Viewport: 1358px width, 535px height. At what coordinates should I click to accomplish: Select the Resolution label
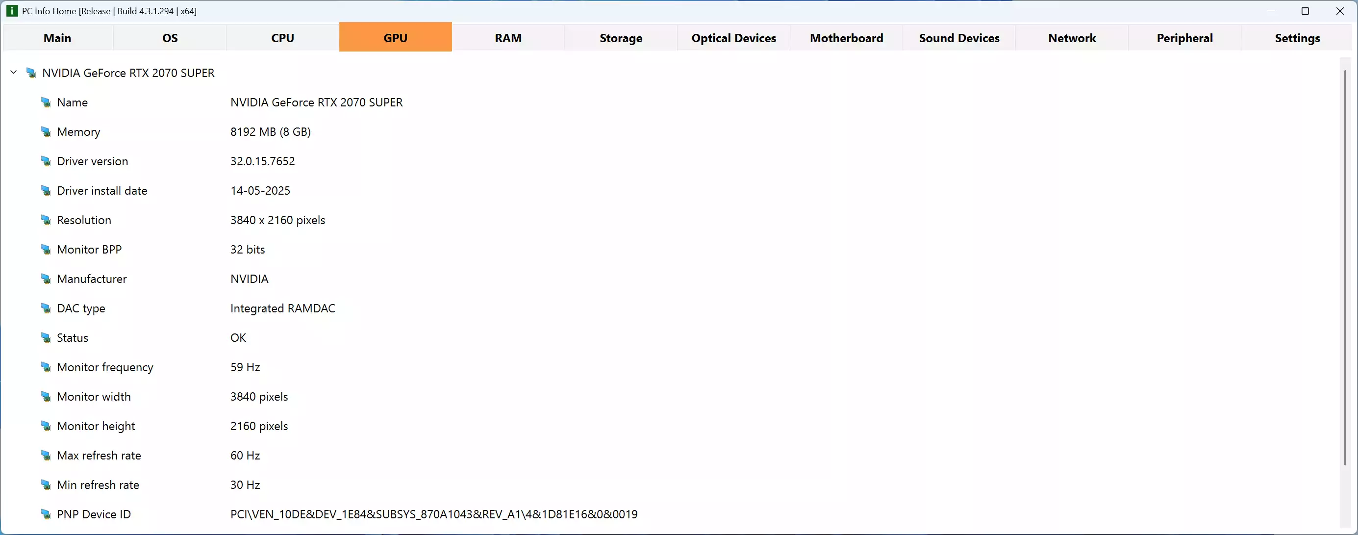(84, 220)
